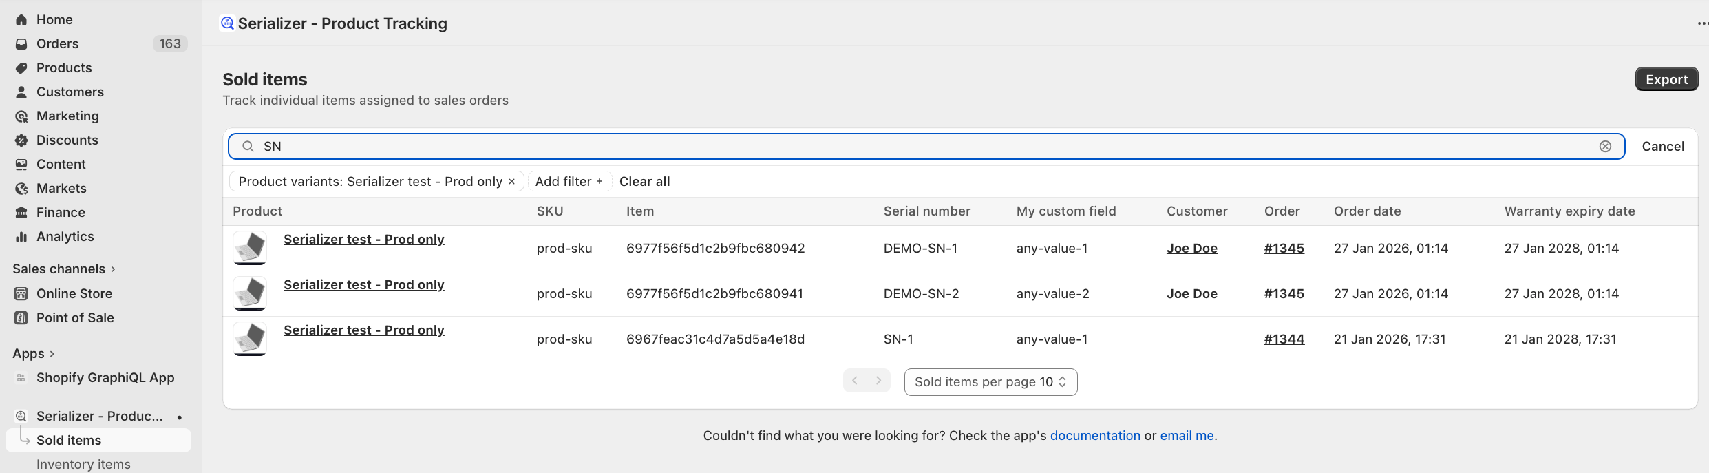1709x473 pixels.
Task: Click the Home icon in sidebar
Action: (21, 20)
